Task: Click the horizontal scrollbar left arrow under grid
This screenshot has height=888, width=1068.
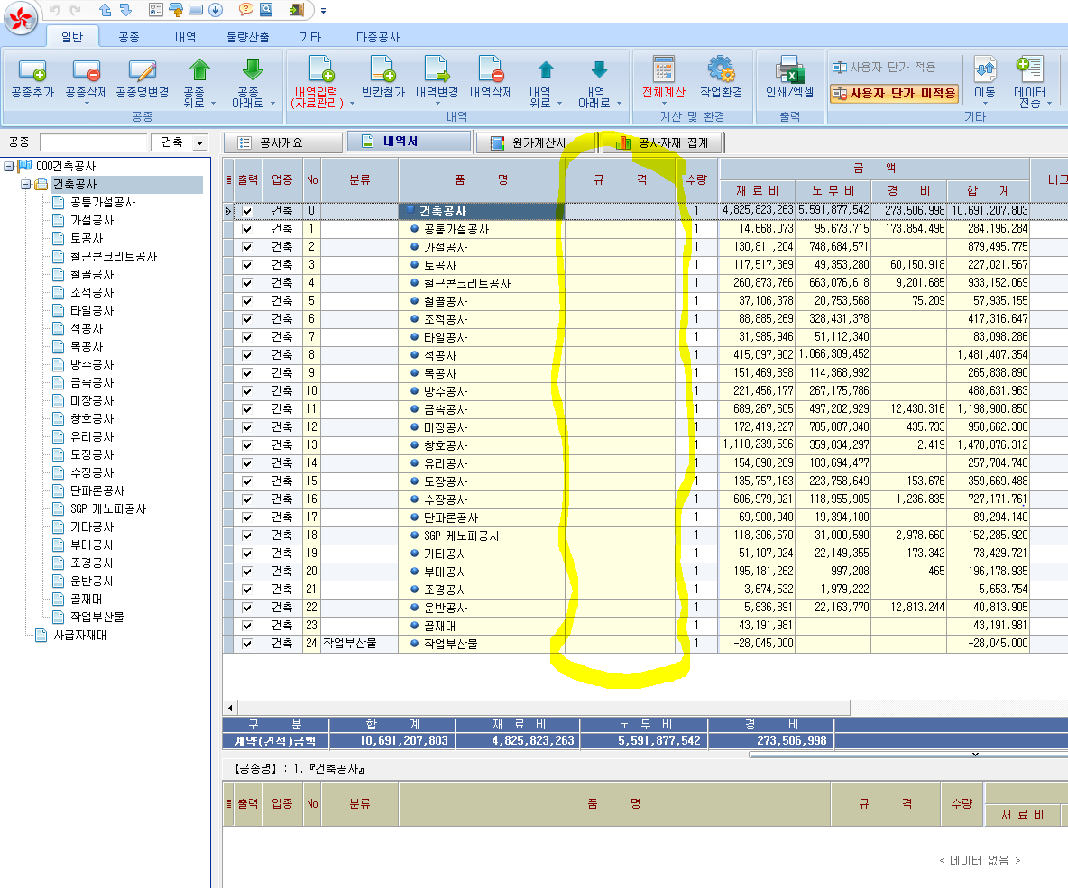Action: coord(230,709)
